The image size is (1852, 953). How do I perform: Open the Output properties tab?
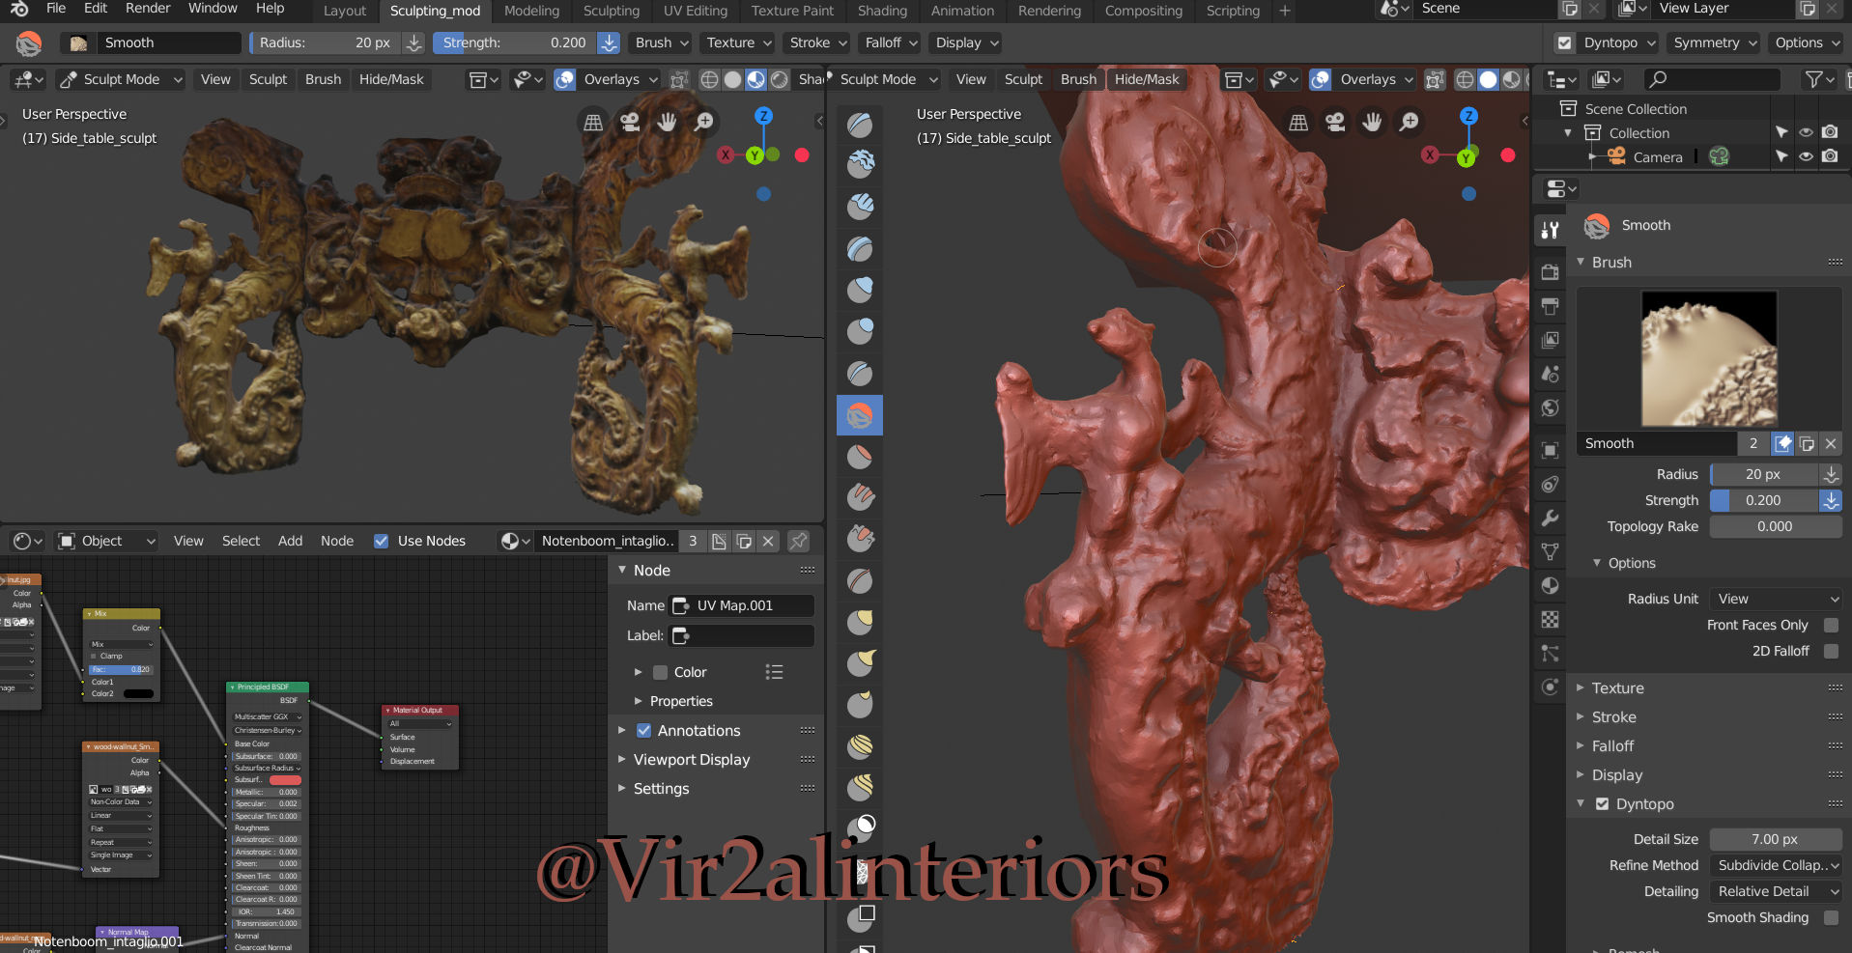pos(1550,306)
